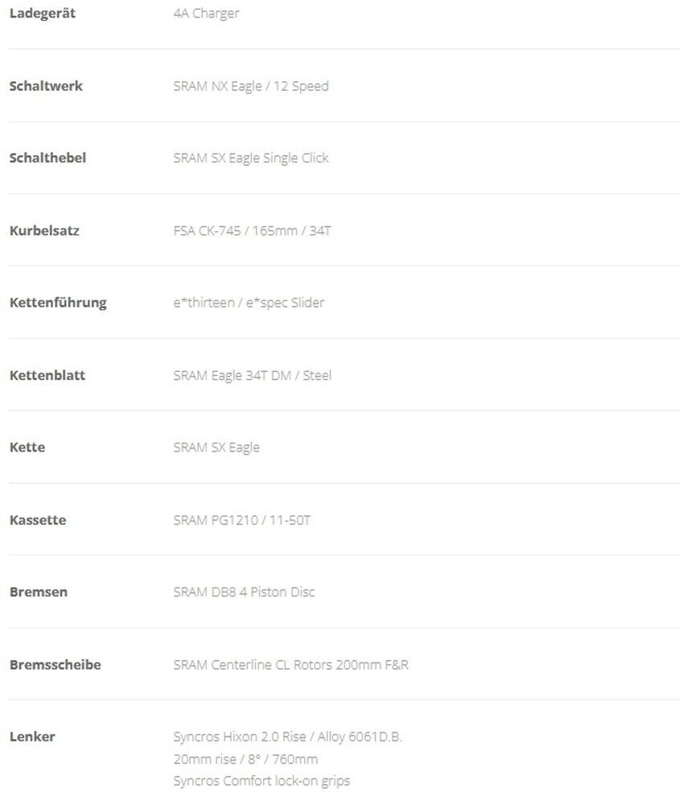The width and height of the screenshot is (680, 792).
Task: Click the e*thirteen e*spec Slider text
Action: (x=249, y=303)
